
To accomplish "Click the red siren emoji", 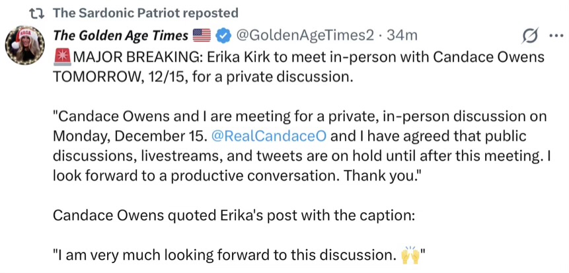I will tap(61, 57).
